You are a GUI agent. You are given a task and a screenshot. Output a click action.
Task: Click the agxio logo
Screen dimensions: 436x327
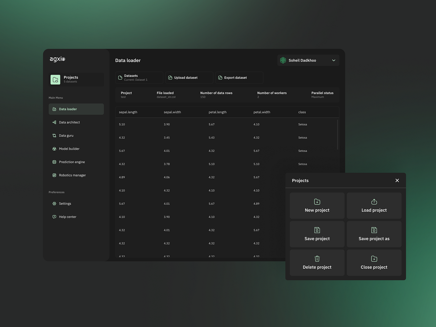(57, 59)
